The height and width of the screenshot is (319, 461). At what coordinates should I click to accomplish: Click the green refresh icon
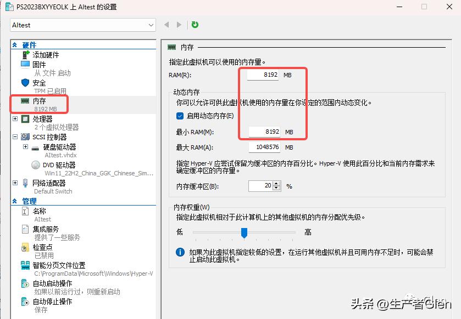tap(195, 25)
